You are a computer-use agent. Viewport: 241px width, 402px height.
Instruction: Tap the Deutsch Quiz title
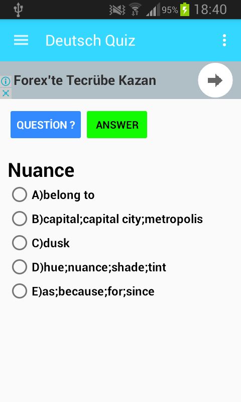[90, 41]
